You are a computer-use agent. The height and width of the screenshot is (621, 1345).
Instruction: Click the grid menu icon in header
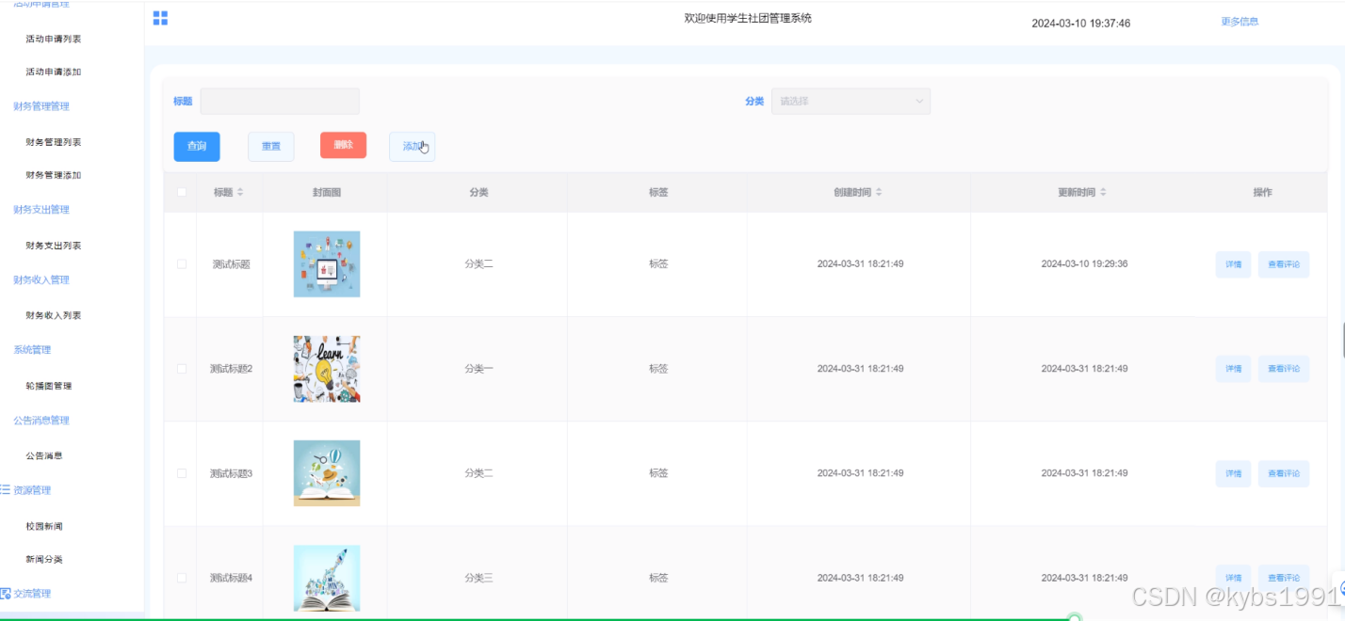pos(160,18)
